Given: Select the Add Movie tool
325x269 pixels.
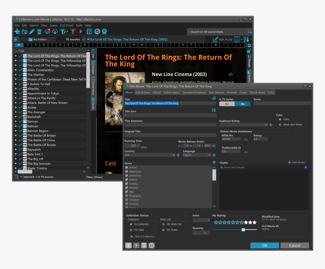Looking at the screenshot, I should (17, 31).
